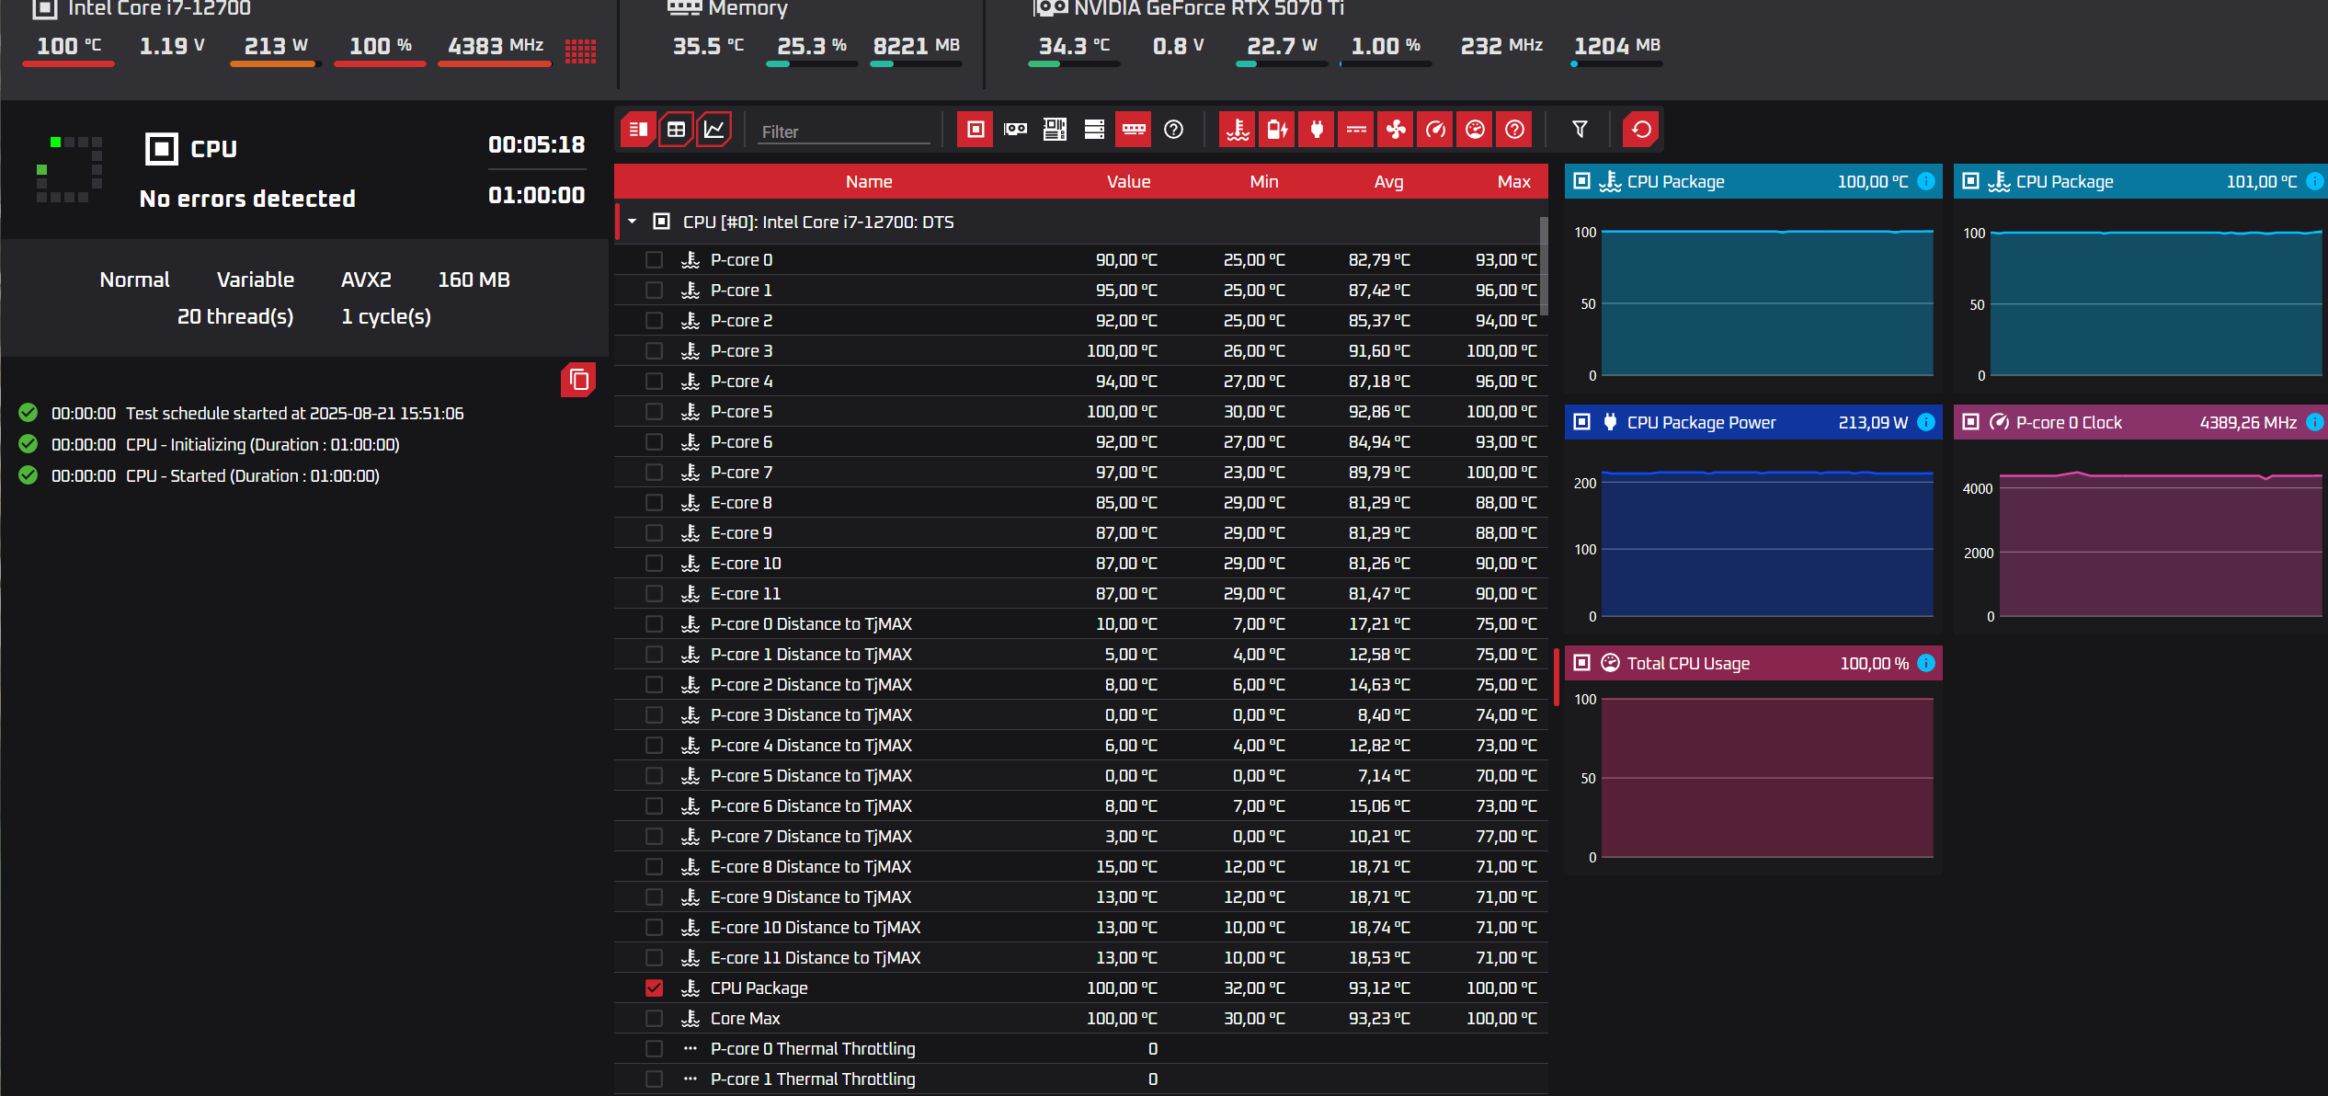Toggle the GPU sensor filter icon
The width and height of the screenshot is (2328, 1096).
coord(1015,130)
